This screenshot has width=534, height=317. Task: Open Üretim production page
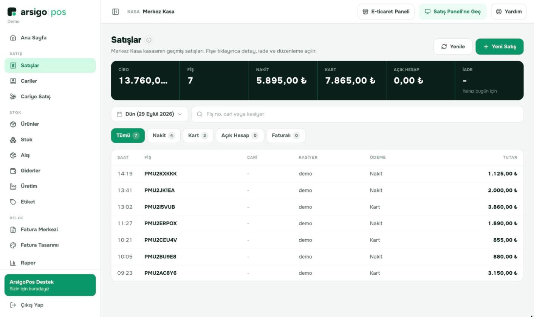[x=50, y=186]
